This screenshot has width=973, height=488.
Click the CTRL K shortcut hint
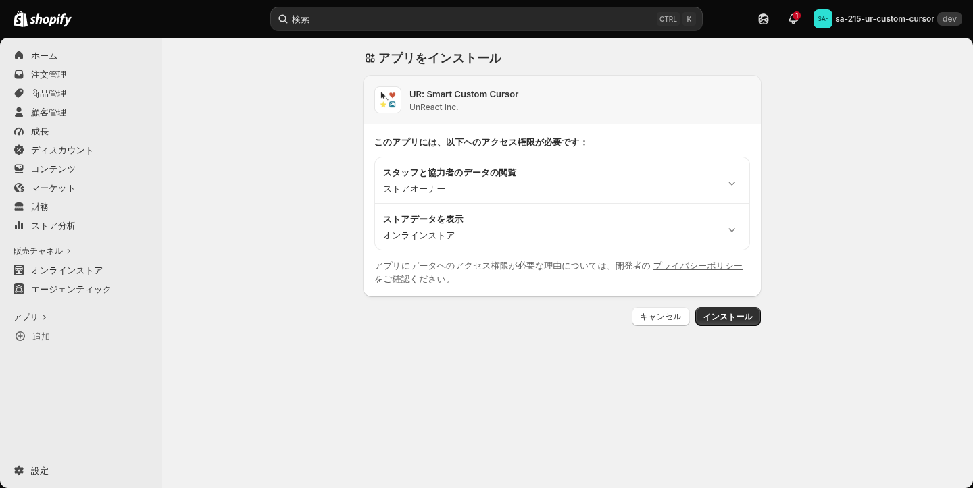(676, 19)
